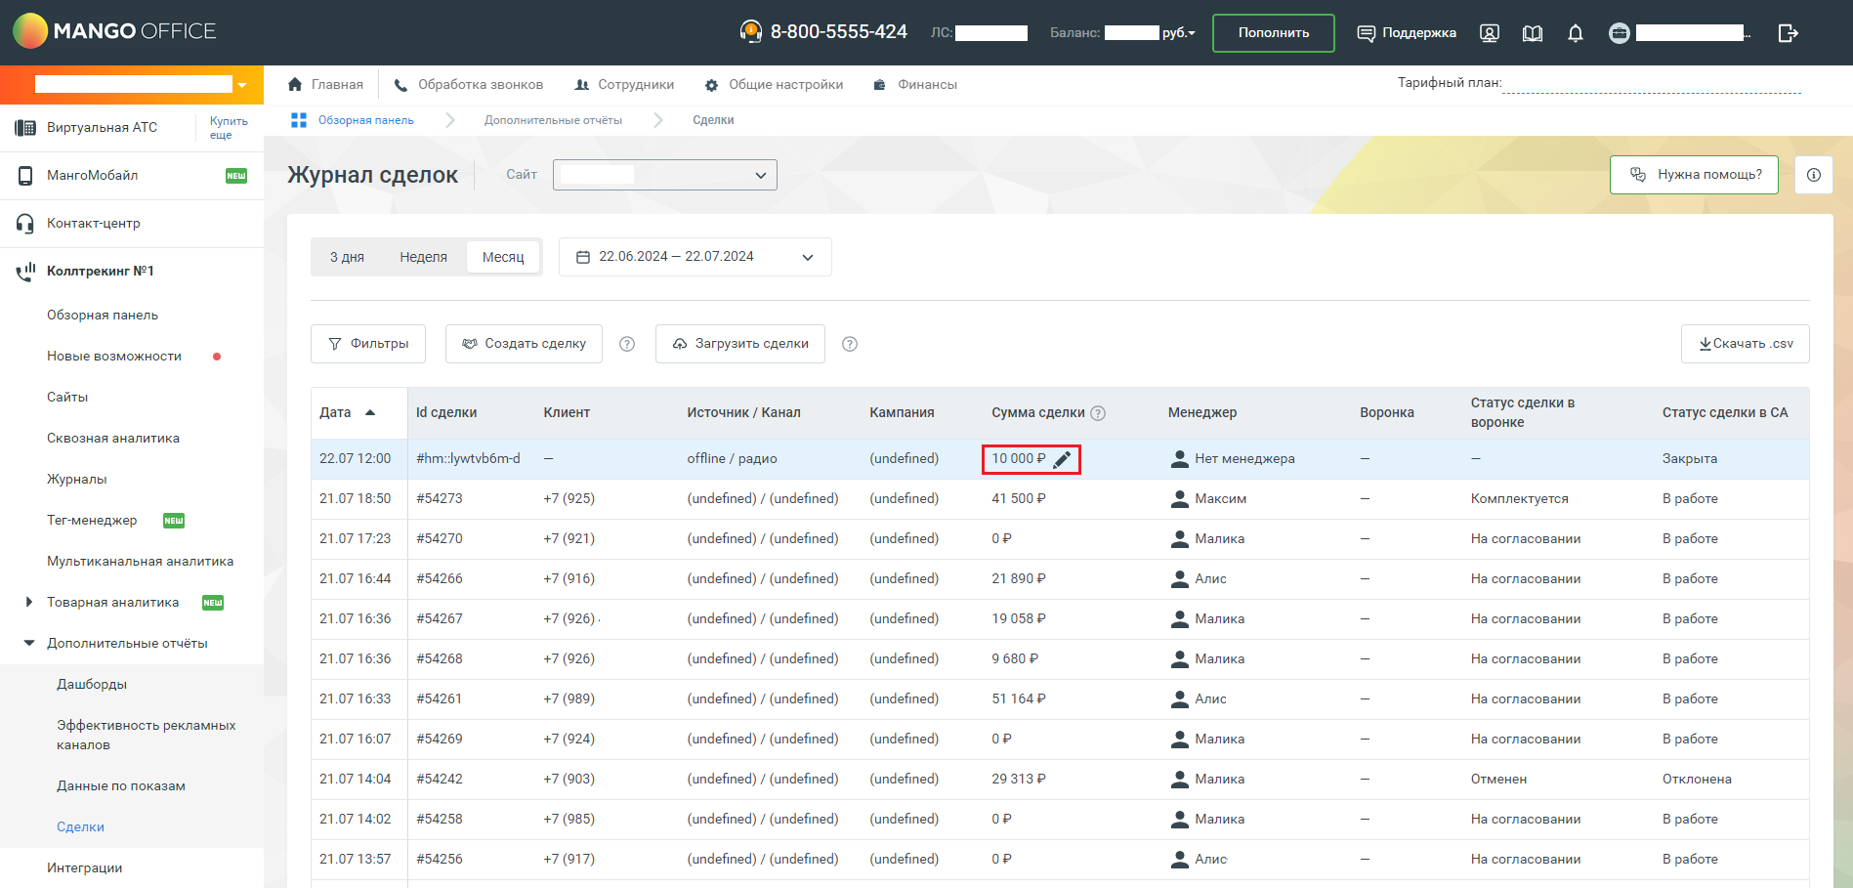This screenshot has height=888, width=1853.
Task: Edit the 10 000 ₽ deal sum with pencil
Action: point(1063,459)
